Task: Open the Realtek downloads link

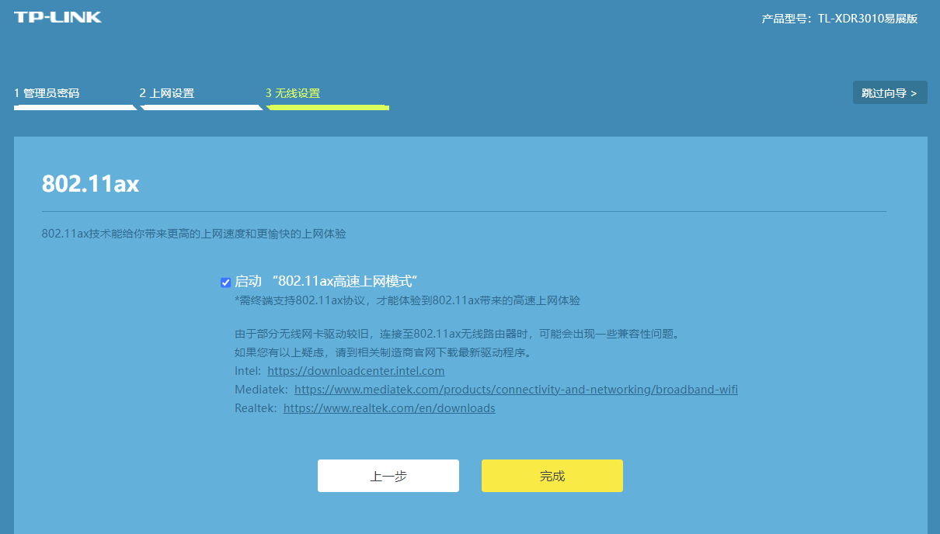Action: tap(388, 407)
